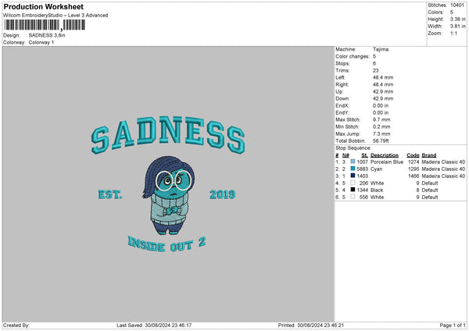Select the design name 'SADNESS 3,8in'
Image resolution: width=469 pixels, height=331 pixels.
[x=47, y=35]
